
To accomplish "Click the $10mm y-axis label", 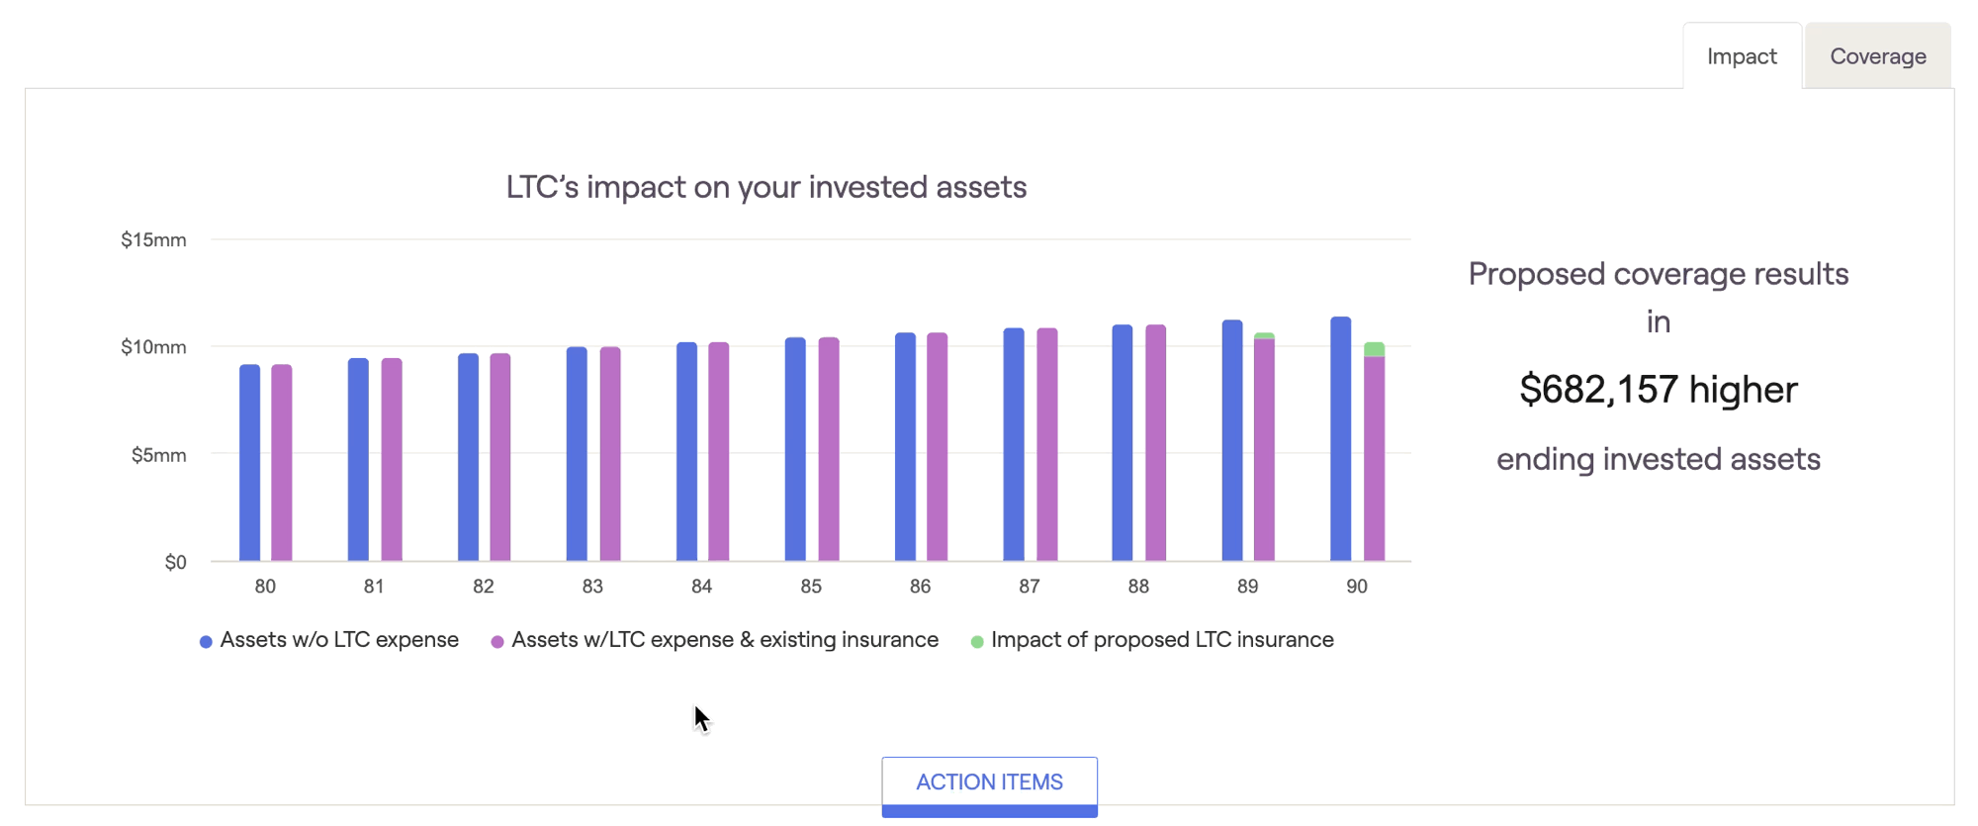I will pos(153,347).
